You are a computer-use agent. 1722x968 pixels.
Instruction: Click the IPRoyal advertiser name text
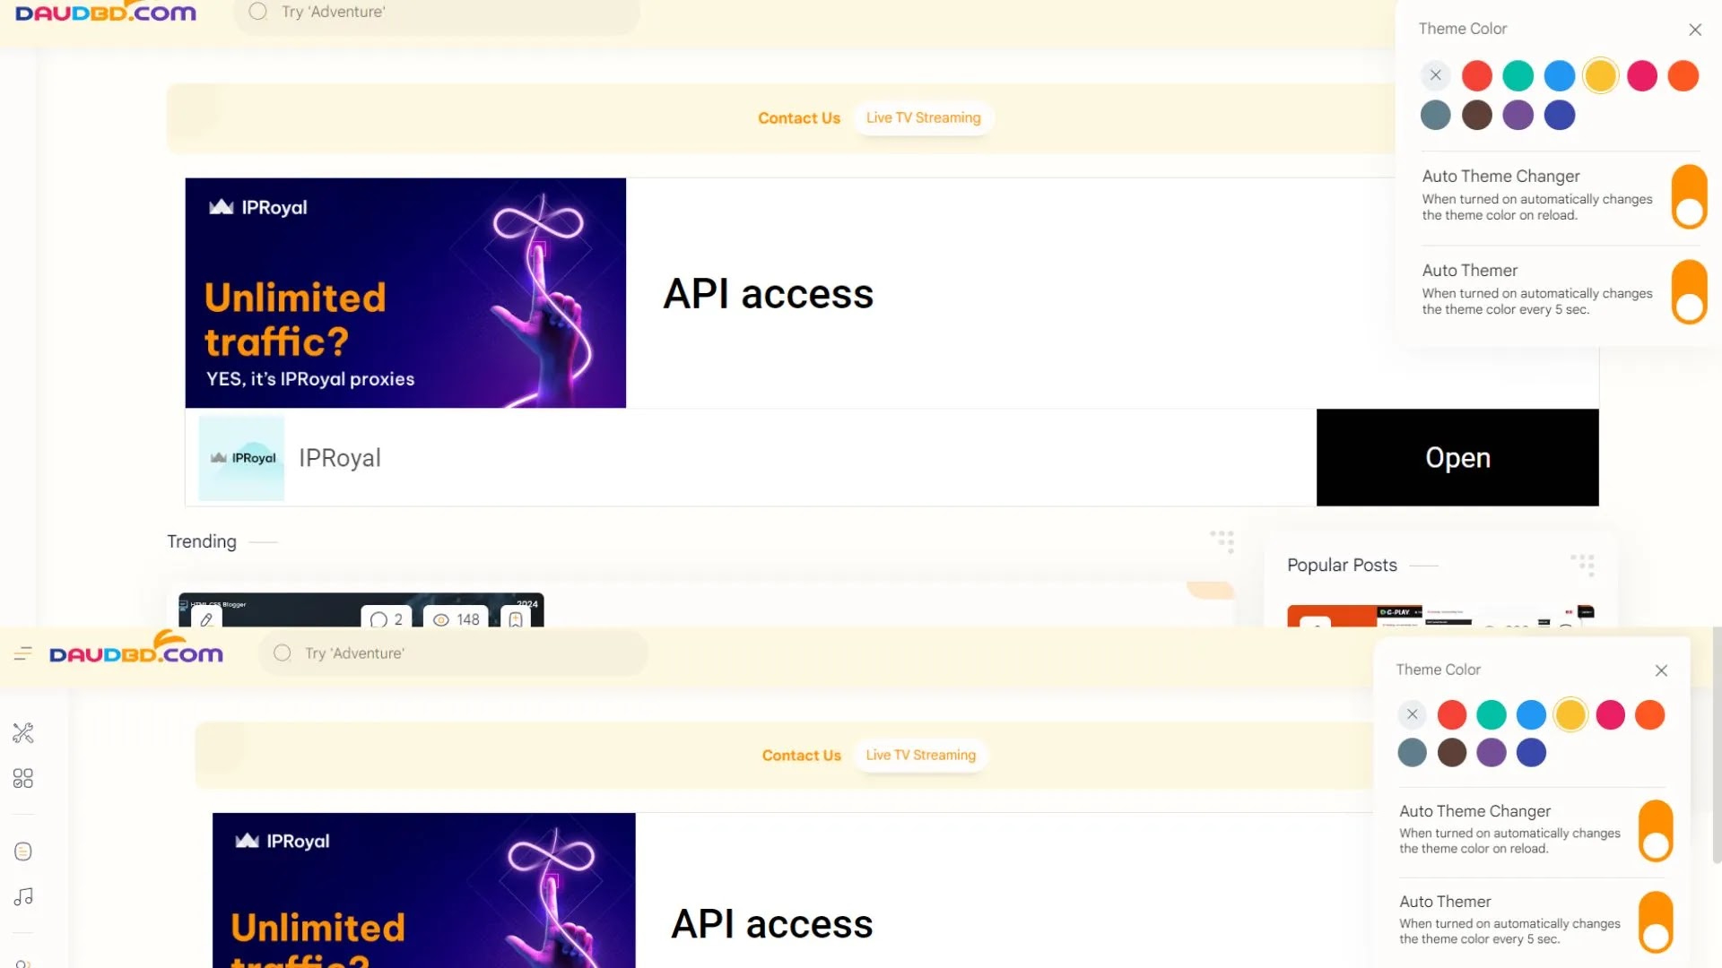(340, 458)
